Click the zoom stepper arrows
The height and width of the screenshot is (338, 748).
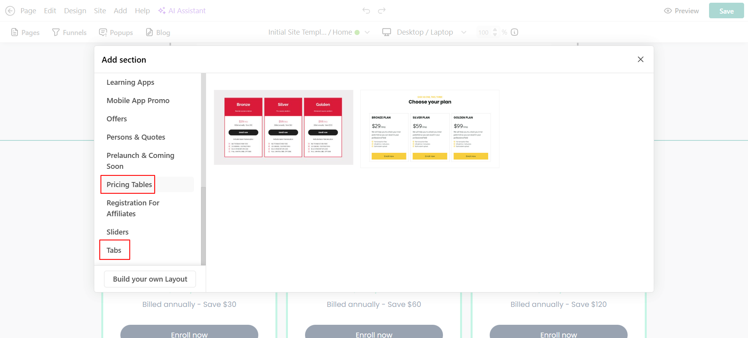pyautogui.click(x=495, y=32)
